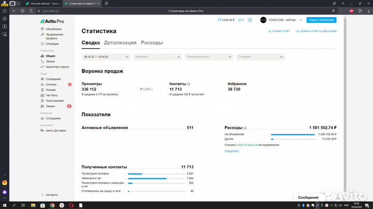The image size is (373, 209).
Task: Open Объявления in Avito Pro sidebar
Action: coord(53,29)
